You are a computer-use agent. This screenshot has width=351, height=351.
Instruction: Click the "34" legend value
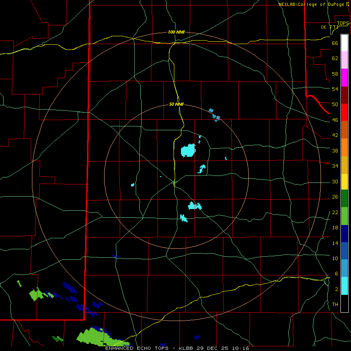(335, 166)
